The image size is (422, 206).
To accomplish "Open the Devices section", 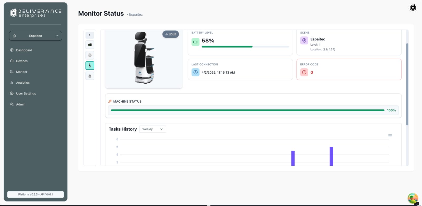I will [x=22, y=61].
